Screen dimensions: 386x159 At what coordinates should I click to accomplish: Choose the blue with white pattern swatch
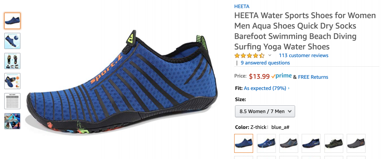[266, 143]
